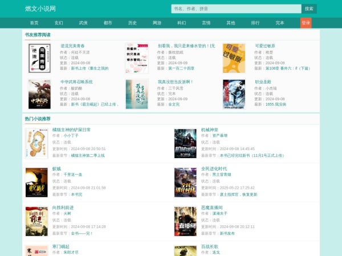Open the title link 蚁贼

[56, 169]
